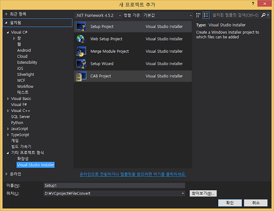Image resolution: width=274 pixels, height=211 pixels.
Task: Select the Extensibility category
Action: 27,62
